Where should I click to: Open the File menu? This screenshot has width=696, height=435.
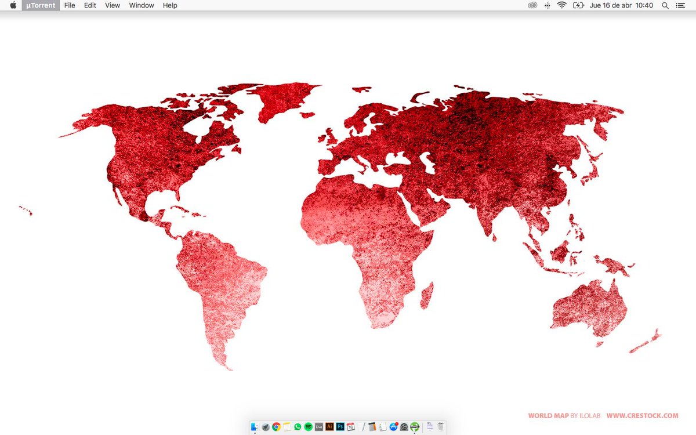70,5
